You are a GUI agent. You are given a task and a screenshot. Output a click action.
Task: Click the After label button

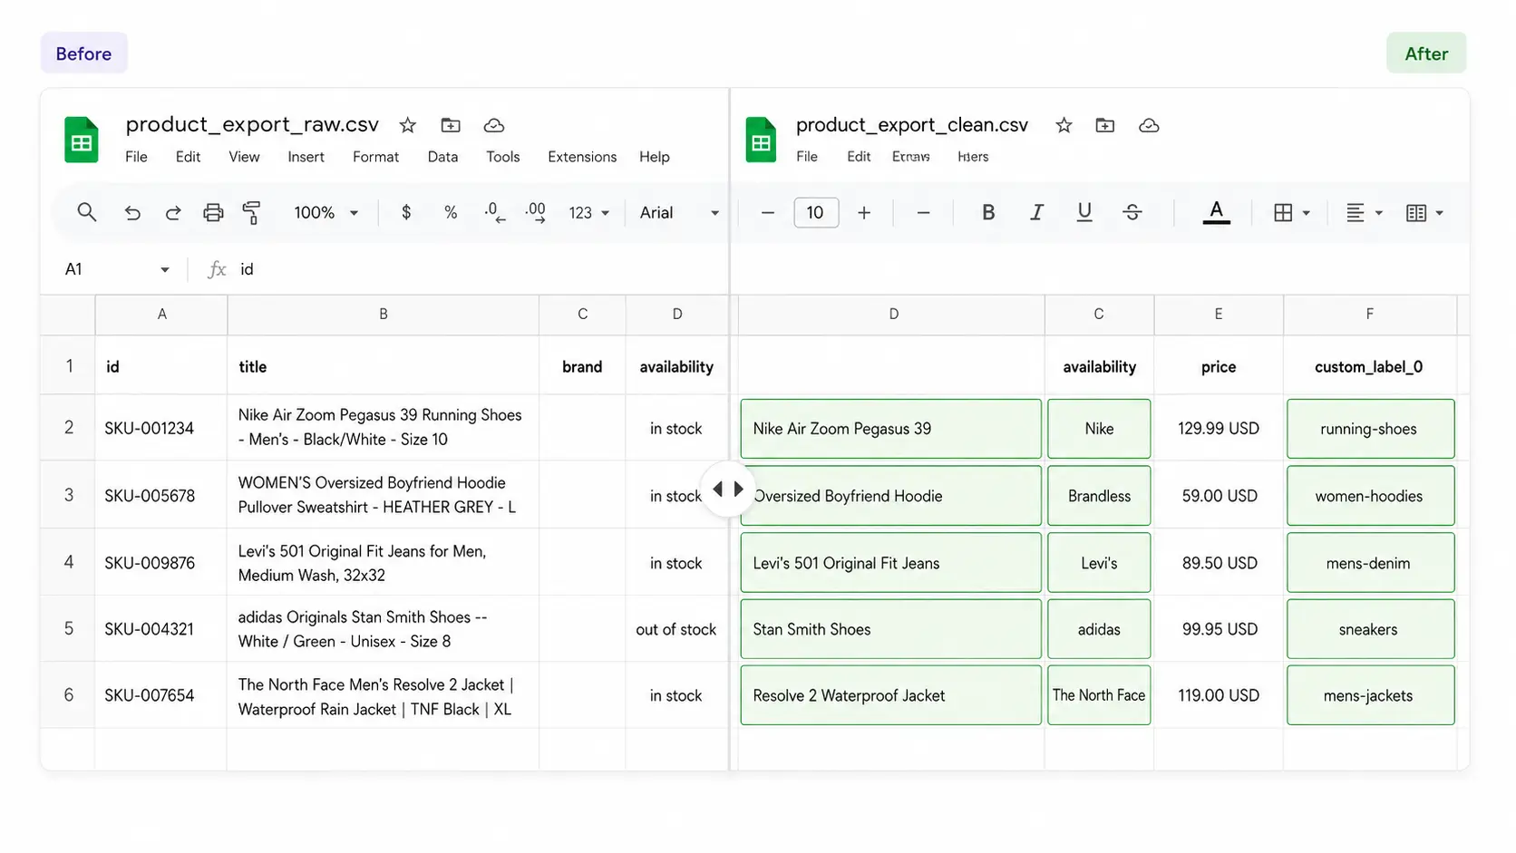(x=1426, y=53)
